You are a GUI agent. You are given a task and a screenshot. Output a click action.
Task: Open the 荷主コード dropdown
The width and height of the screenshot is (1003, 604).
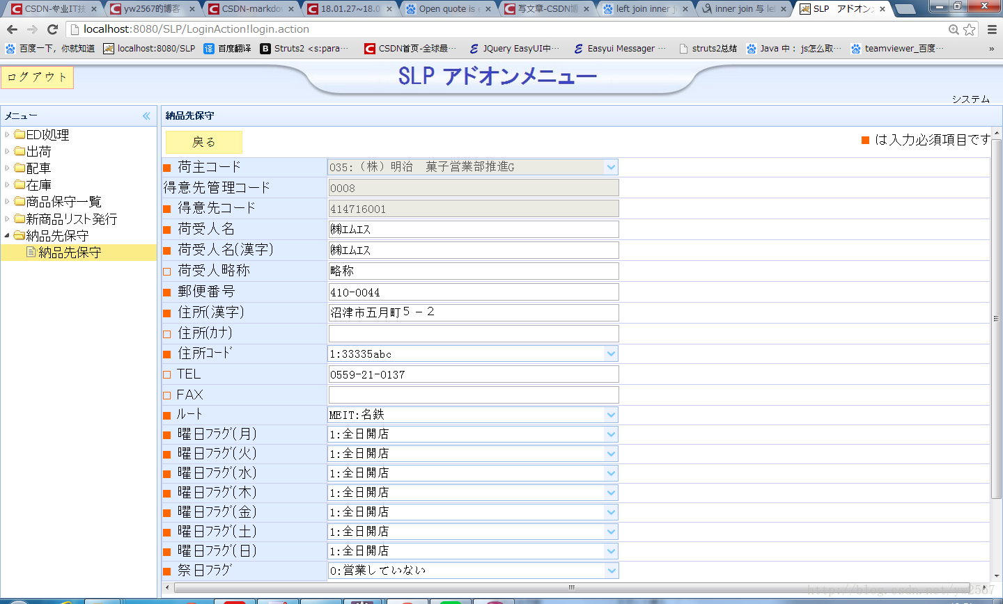(611, 167)
